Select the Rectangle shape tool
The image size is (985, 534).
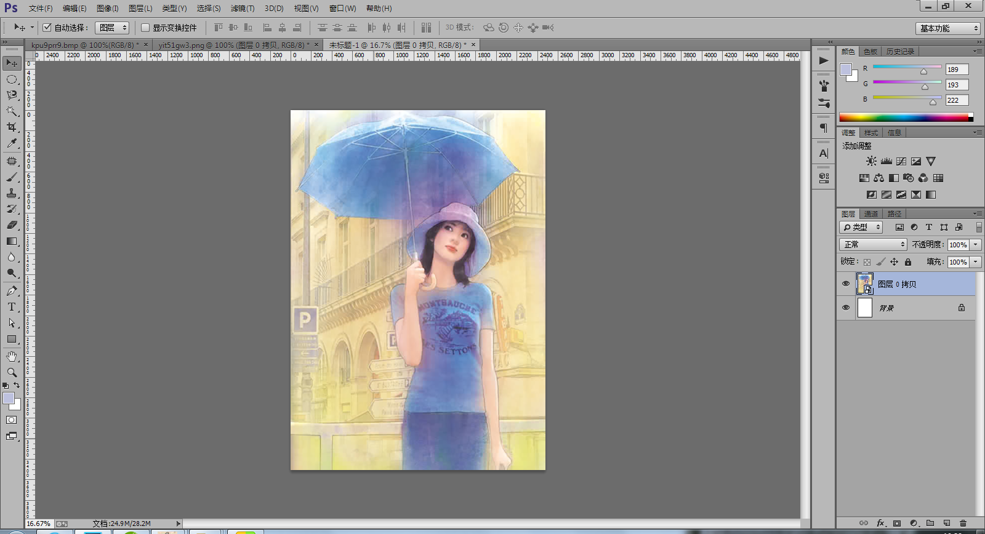[12, 339]
